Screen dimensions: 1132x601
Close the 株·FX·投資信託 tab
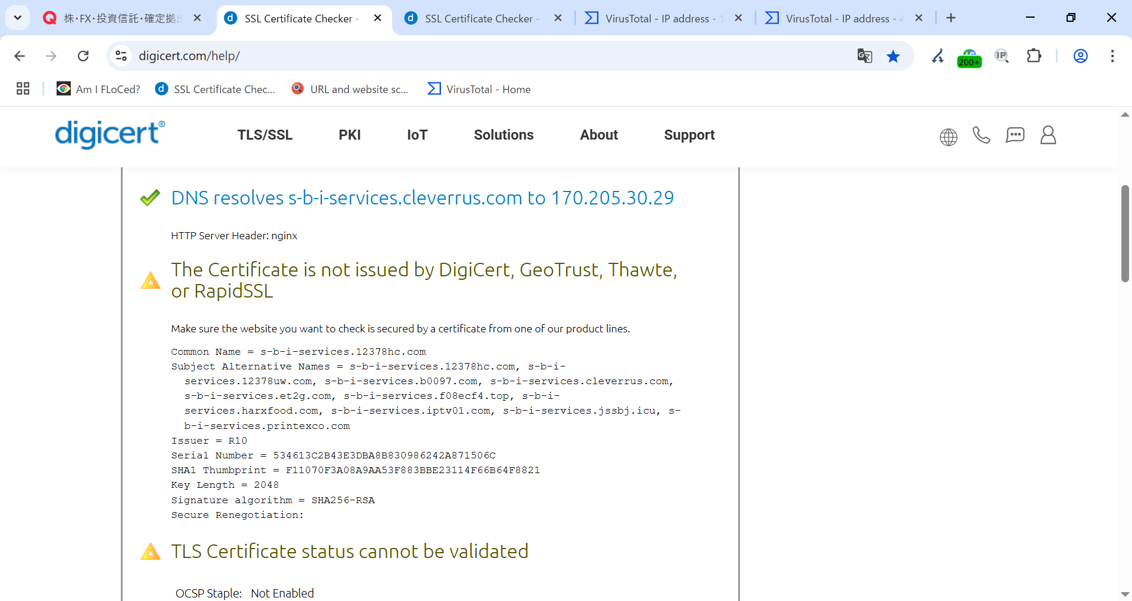click(197, 18)
